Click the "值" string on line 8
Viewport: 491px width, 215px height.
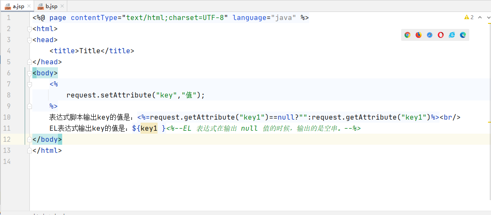point(189,95)
